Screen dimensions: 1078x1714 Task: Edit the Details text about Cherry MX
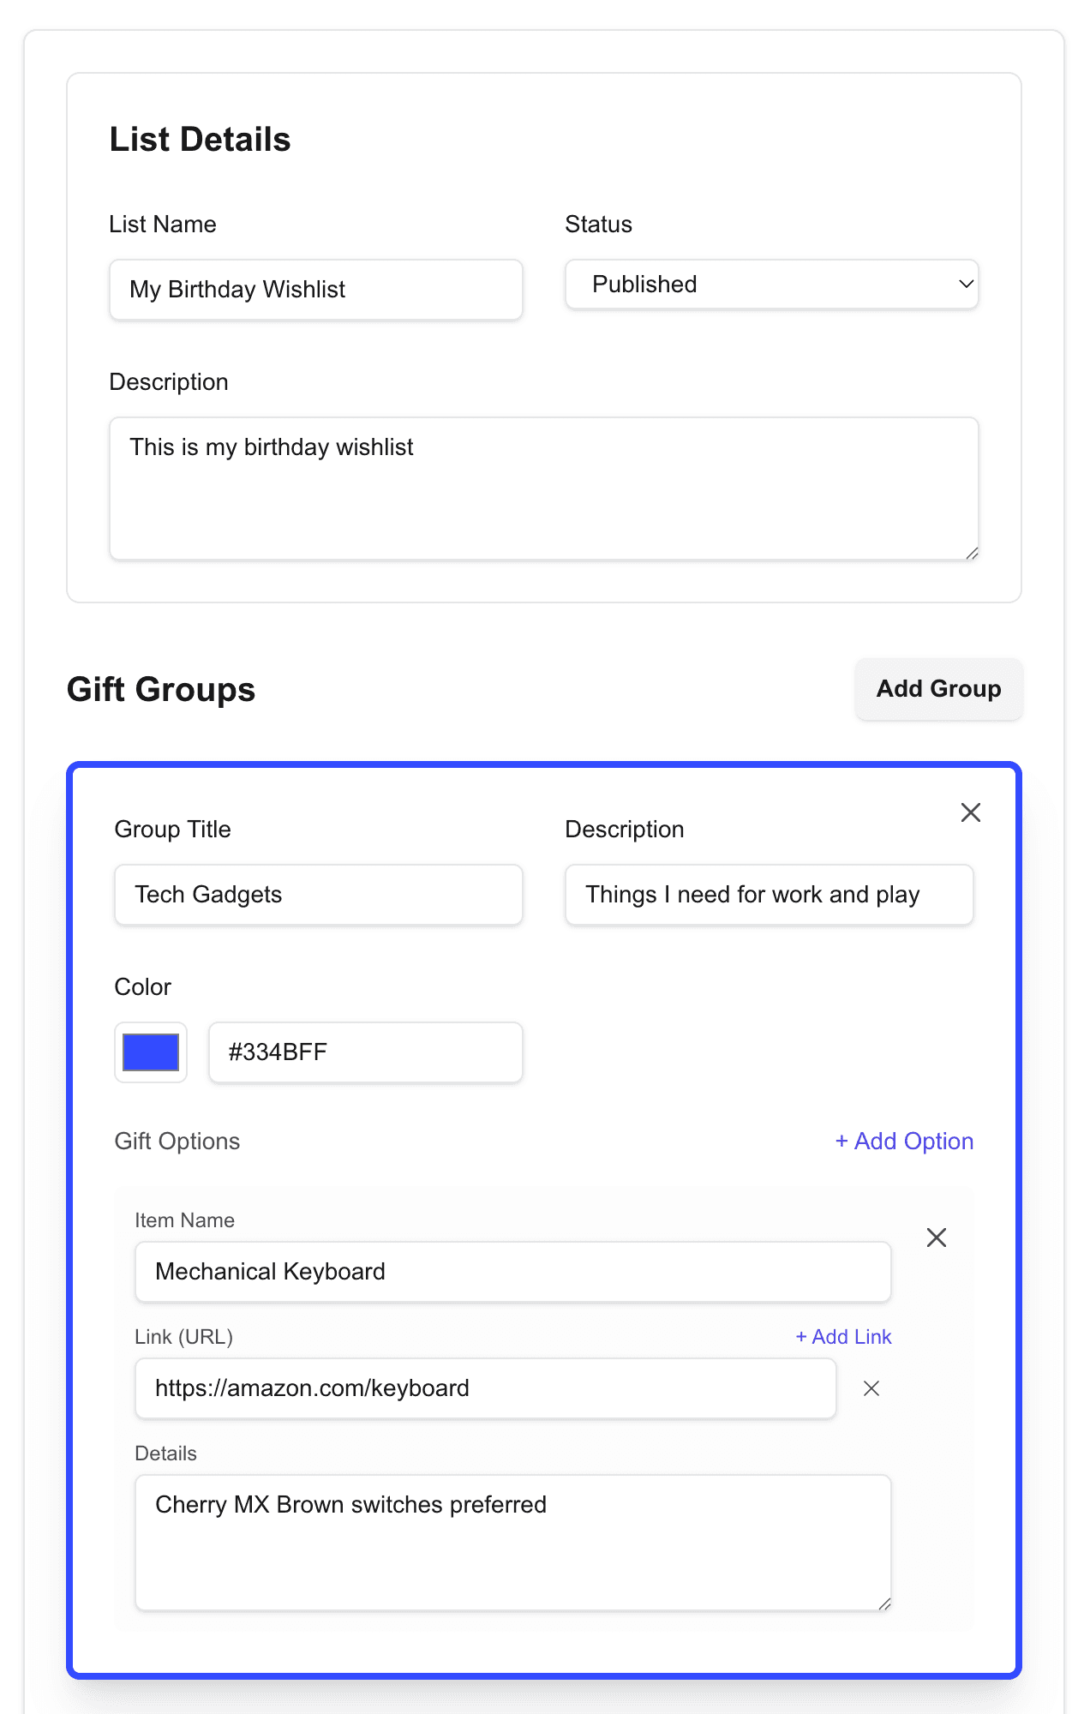[512, 1543]
